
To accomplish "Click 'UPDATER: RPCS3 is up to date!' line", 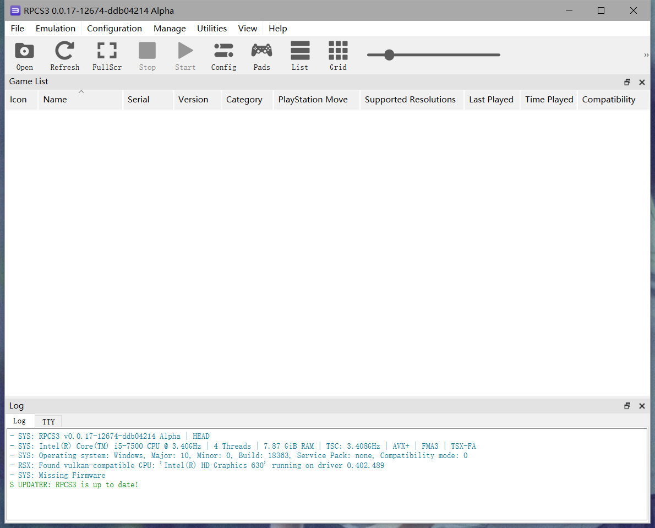I will (x=74, y=485).
